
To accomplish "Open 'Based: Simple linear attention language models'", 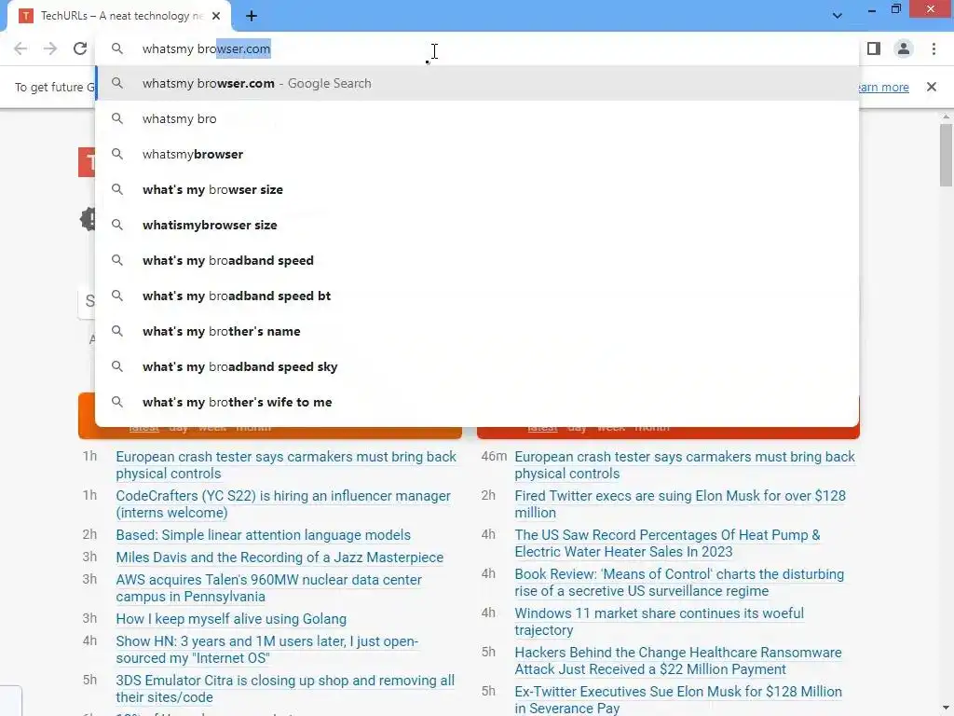I will pos(263,535).
